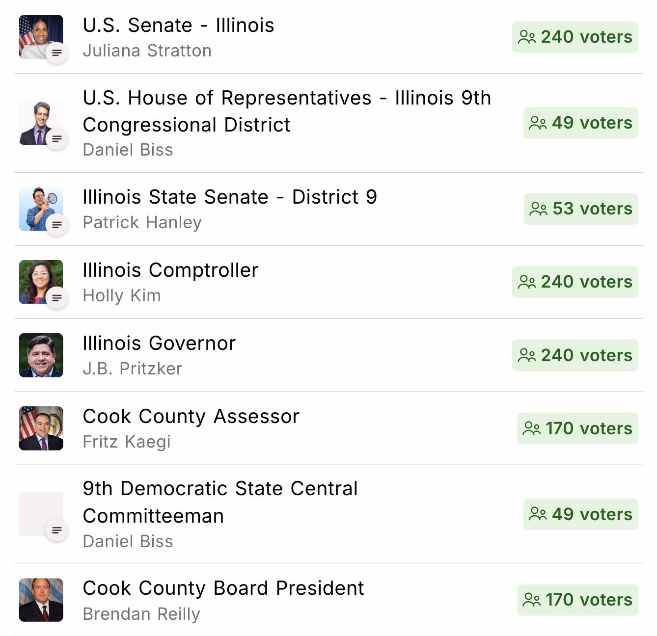
Task: Open the Illinois State Senate - District 9 race
Action: click(x=229, y=197)
